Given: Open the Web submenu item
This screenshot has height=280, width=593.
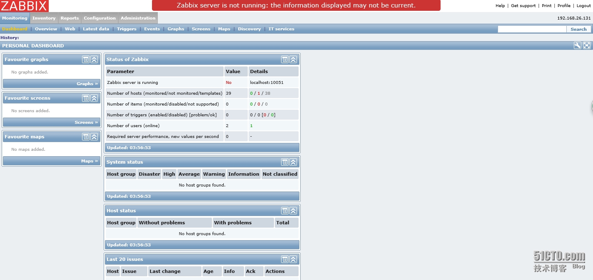Looking at the screenshot, I should click(70, 29).
